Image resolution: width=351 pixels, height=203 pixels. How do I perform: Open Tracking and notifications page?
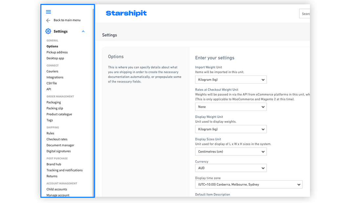64,170
